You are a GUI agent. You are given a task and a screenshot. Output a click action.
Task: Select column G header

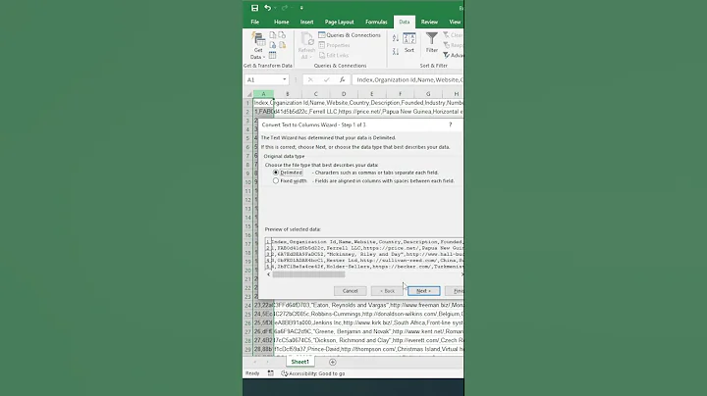[x=428, y=94]
